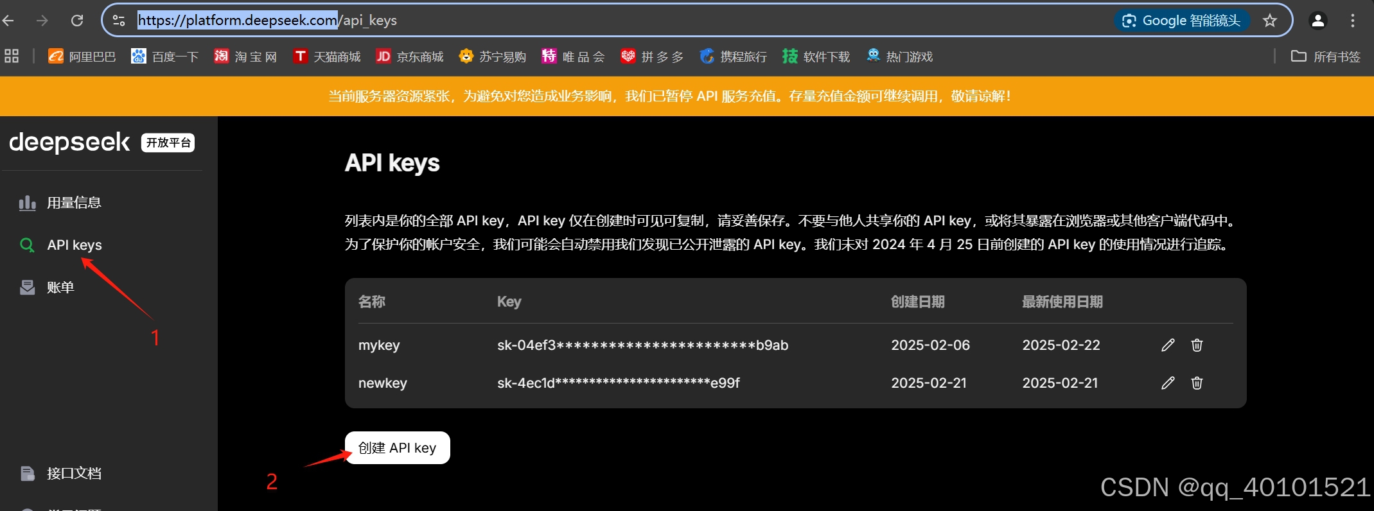The width and height of the screenshot is (1374, 511).
Task: Open 唯品会 bookmark
Action: click(573, 56)
